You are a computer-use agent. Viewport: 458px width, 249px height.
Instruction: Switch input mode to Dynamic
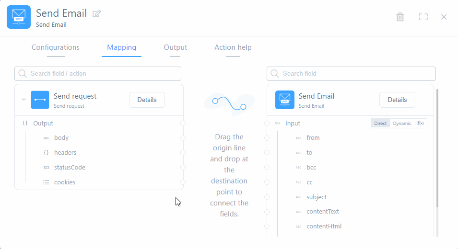[x=402, y=124]
